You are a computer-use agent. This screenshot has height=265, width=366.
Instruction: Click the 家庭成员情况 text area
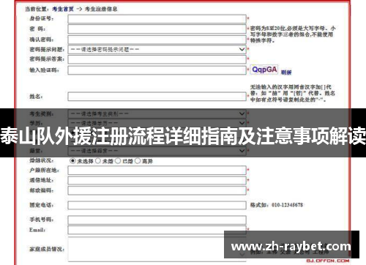[157, 249]
